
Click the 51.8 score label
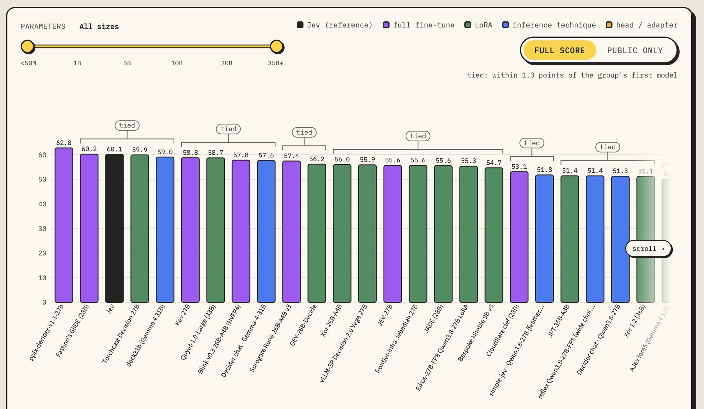point(544,169)
